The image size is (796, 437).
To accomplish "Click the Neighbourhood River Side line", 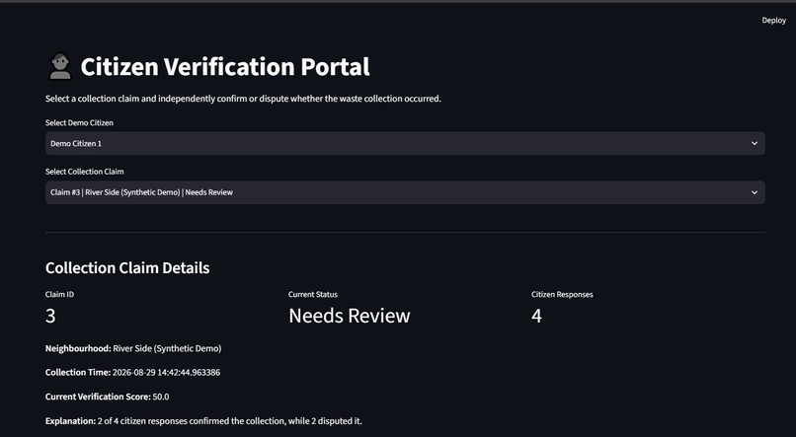I will click(x=133, y=348).
